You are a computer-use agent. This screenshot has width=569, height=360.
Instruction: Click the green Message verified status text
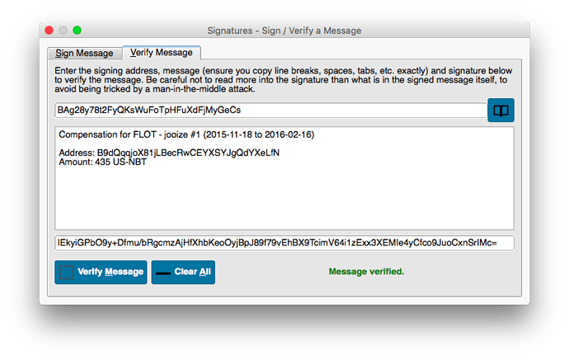point(366,272)
